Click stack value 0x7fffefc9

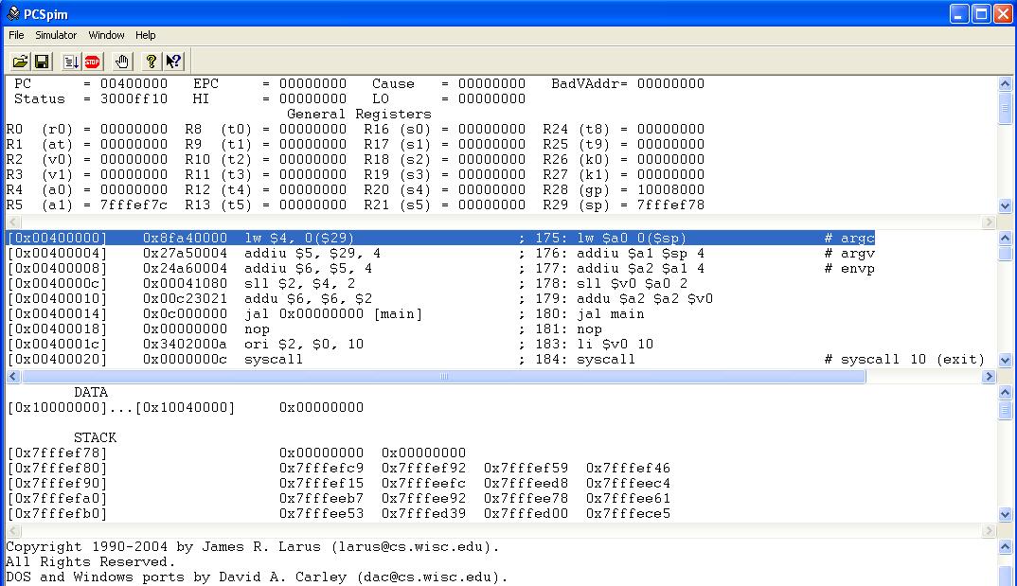(321, 468)
